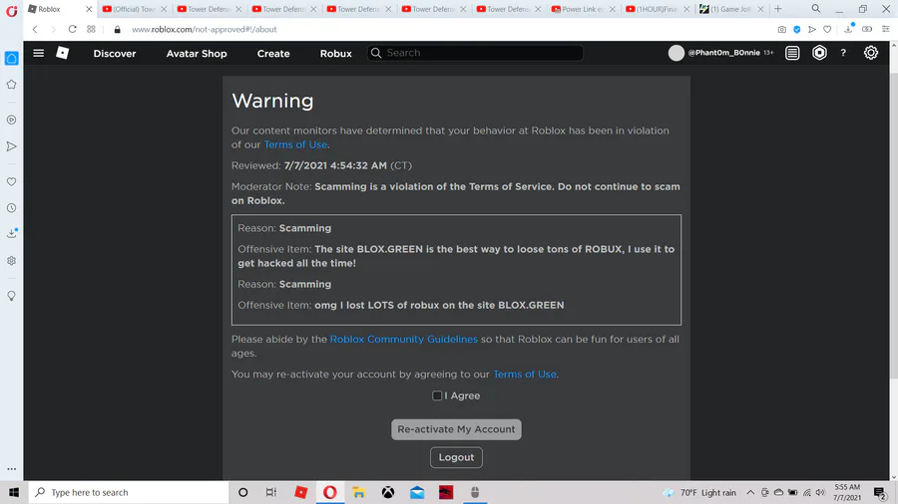Open the sidebar bookmarks star icon

[x=11, y=85]
